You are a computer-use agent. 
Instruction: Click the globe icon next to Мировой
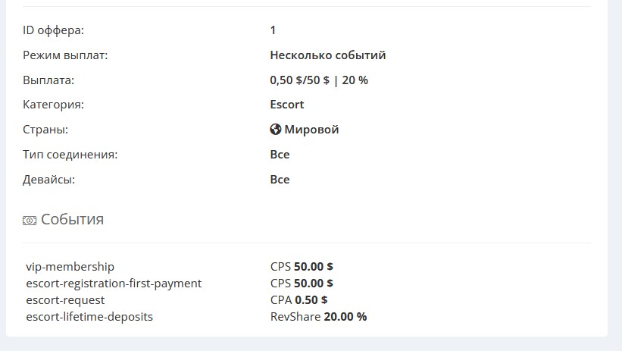tap(276, 130)
